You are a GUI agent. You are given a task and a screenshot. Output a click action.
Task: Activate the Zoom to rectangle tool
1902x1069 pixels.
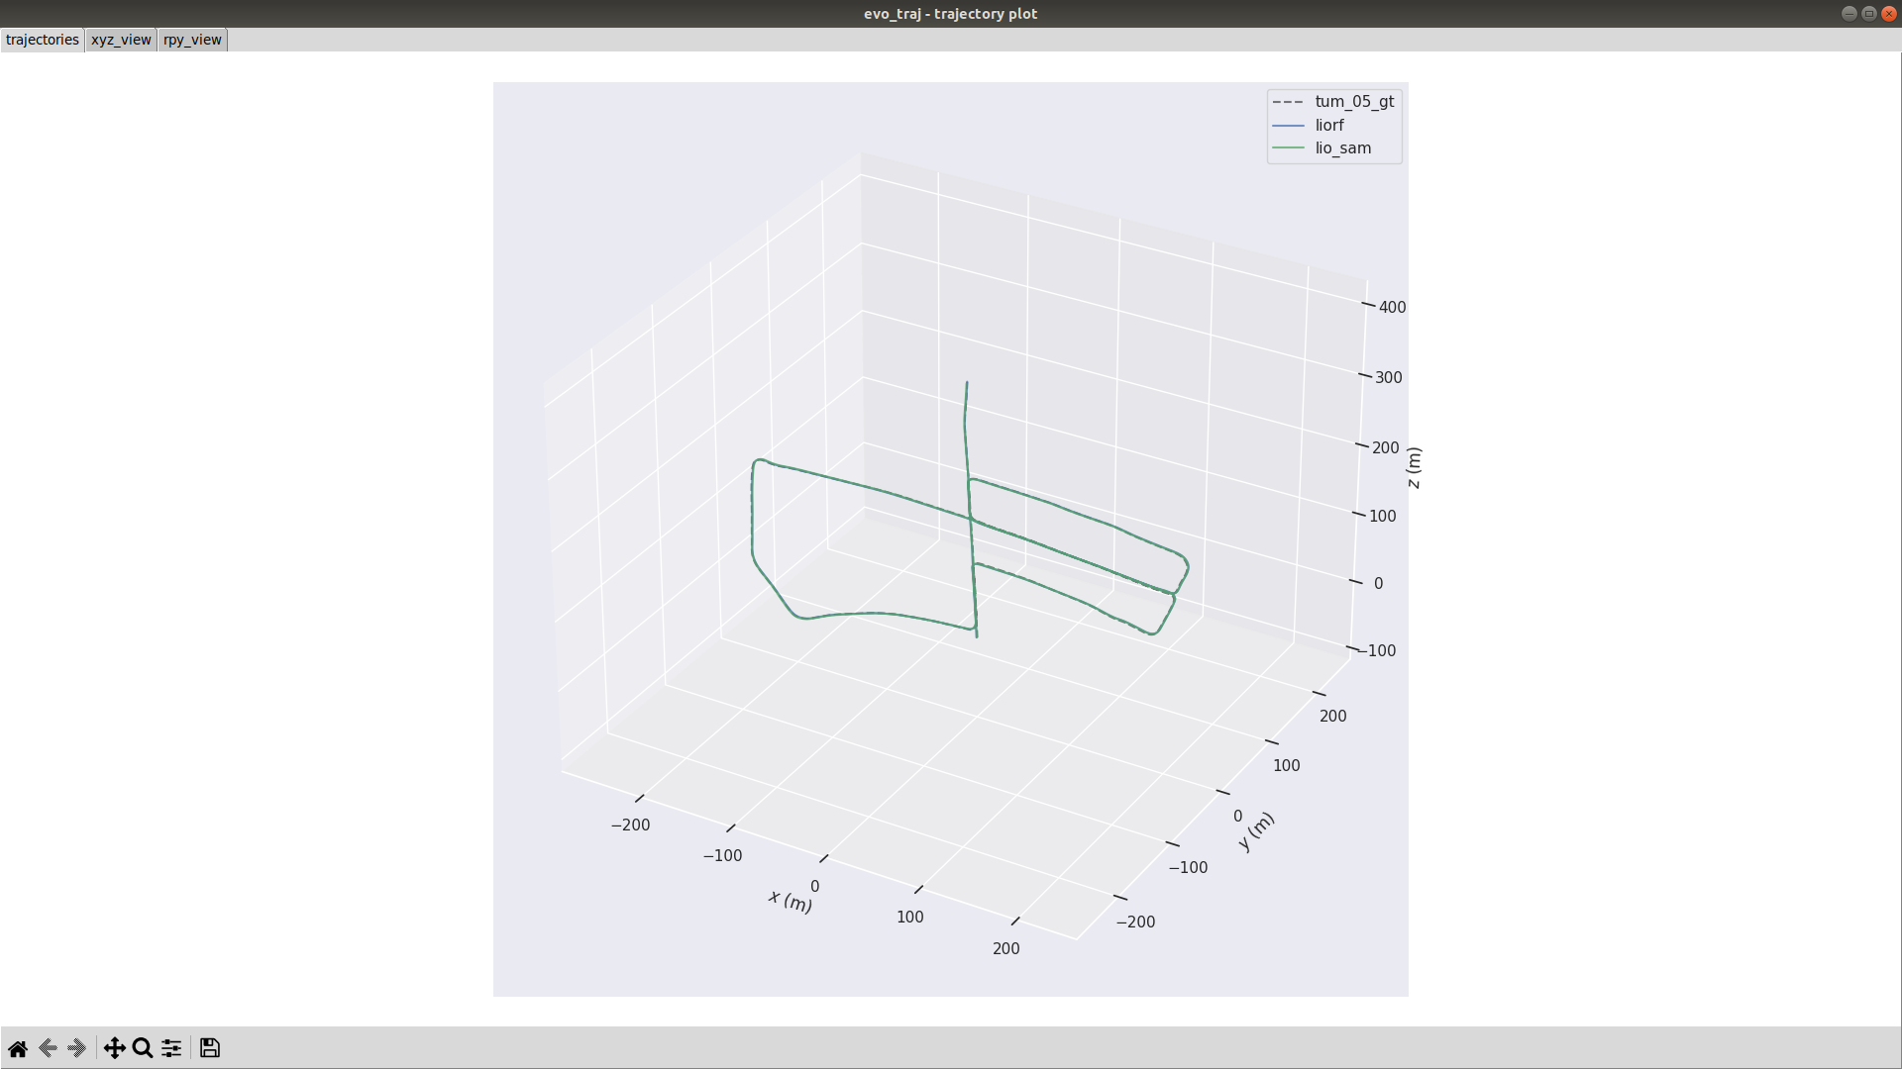tap(143, 1048)
